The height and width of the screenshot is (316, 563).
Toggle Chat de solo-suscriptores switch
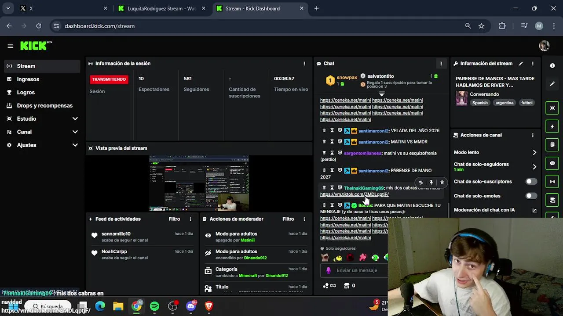pyautogui.click(x=531, y=181)
